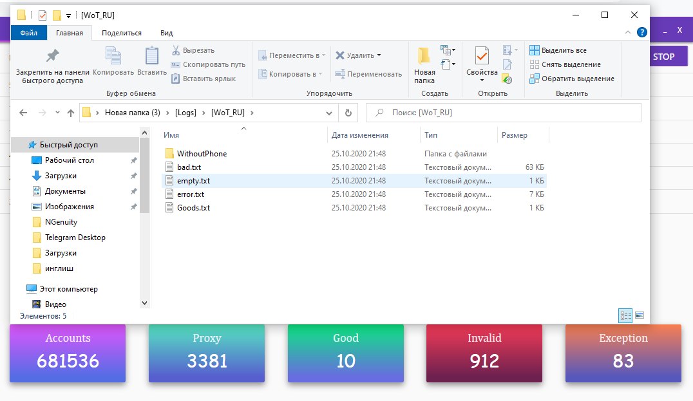693x401 pixels.
Task: Expand the Удалить delete dropdown arrow
Action: [379, 55]
